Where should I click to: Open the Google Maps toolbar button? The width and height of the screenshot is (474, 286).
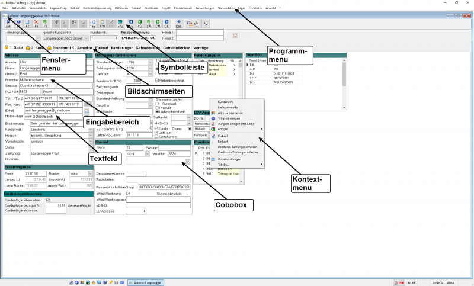click(193, 24)
